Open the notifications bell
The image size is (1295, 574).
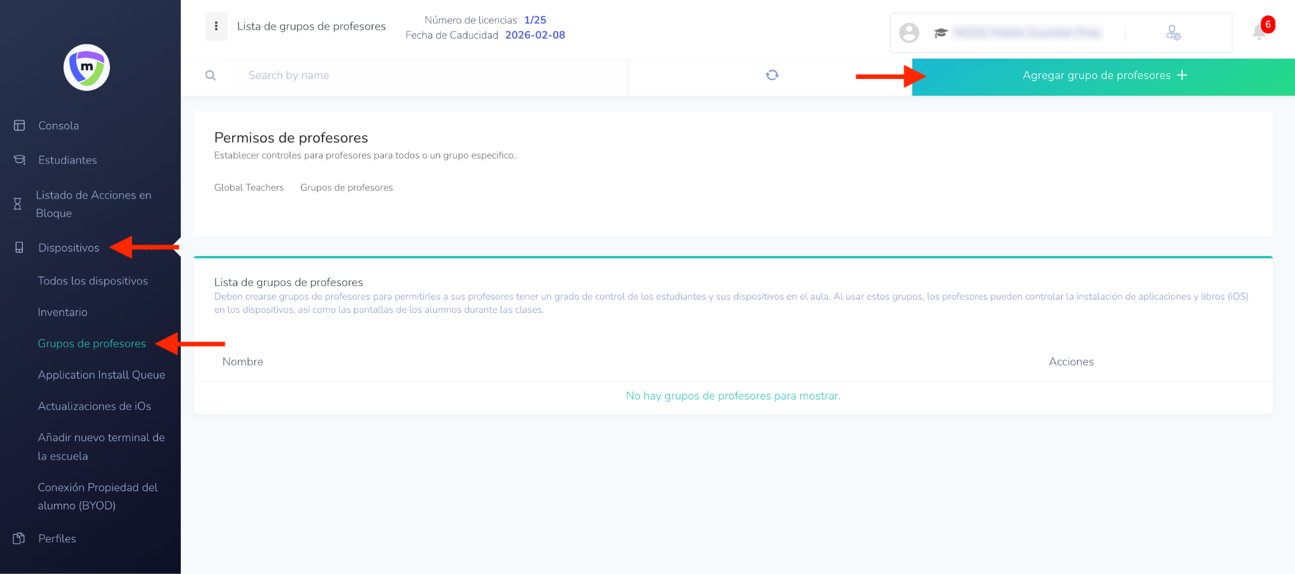pos(1259,32)
